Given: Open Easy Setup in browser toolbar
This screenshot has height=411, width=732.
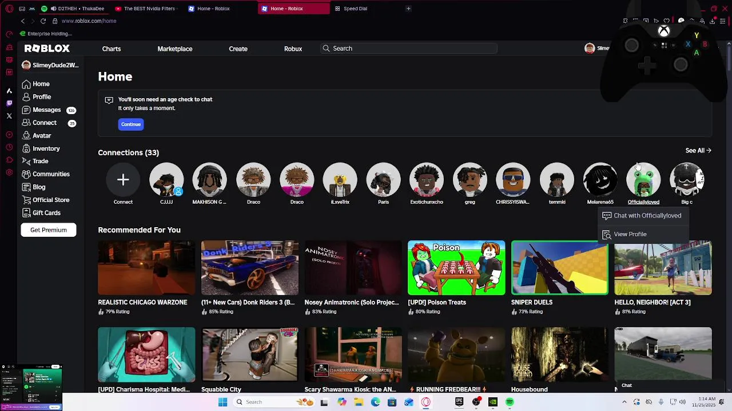Looking at the screenshot, I should click(722, 21).
